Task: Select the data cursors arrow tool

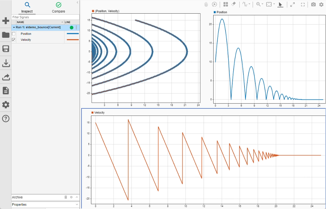Action: 280,4
